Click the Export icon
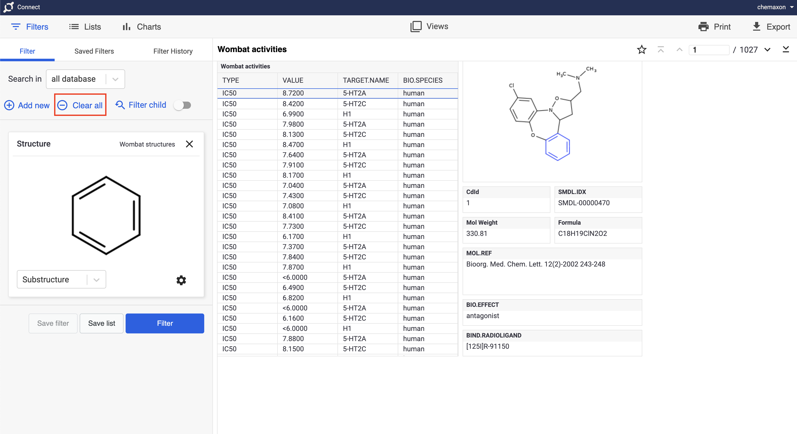Viewport: 797px width, 434px height. tap(756, 27)
